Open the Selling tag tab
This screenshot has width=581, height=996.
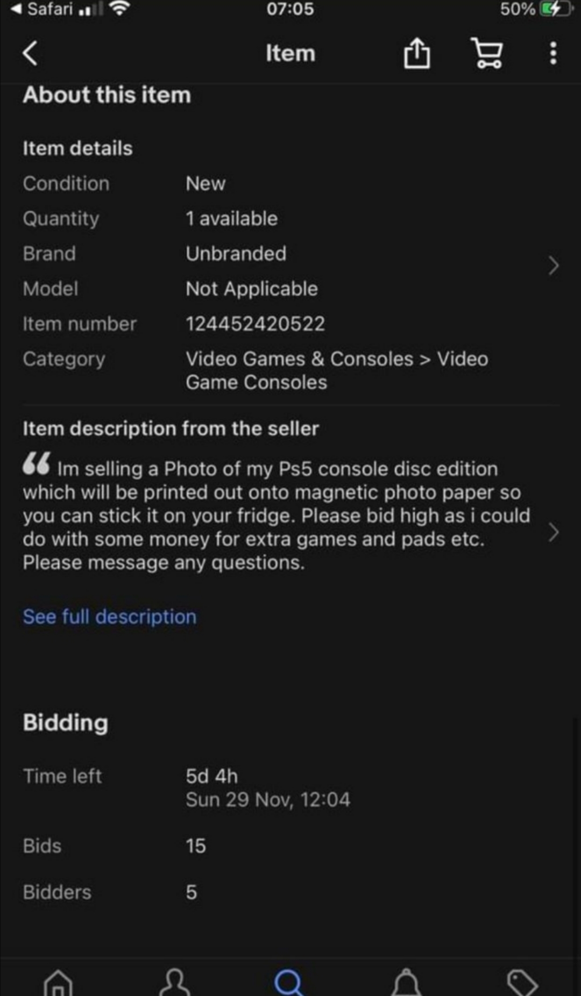pyautogui.click(x=522, y=981)
